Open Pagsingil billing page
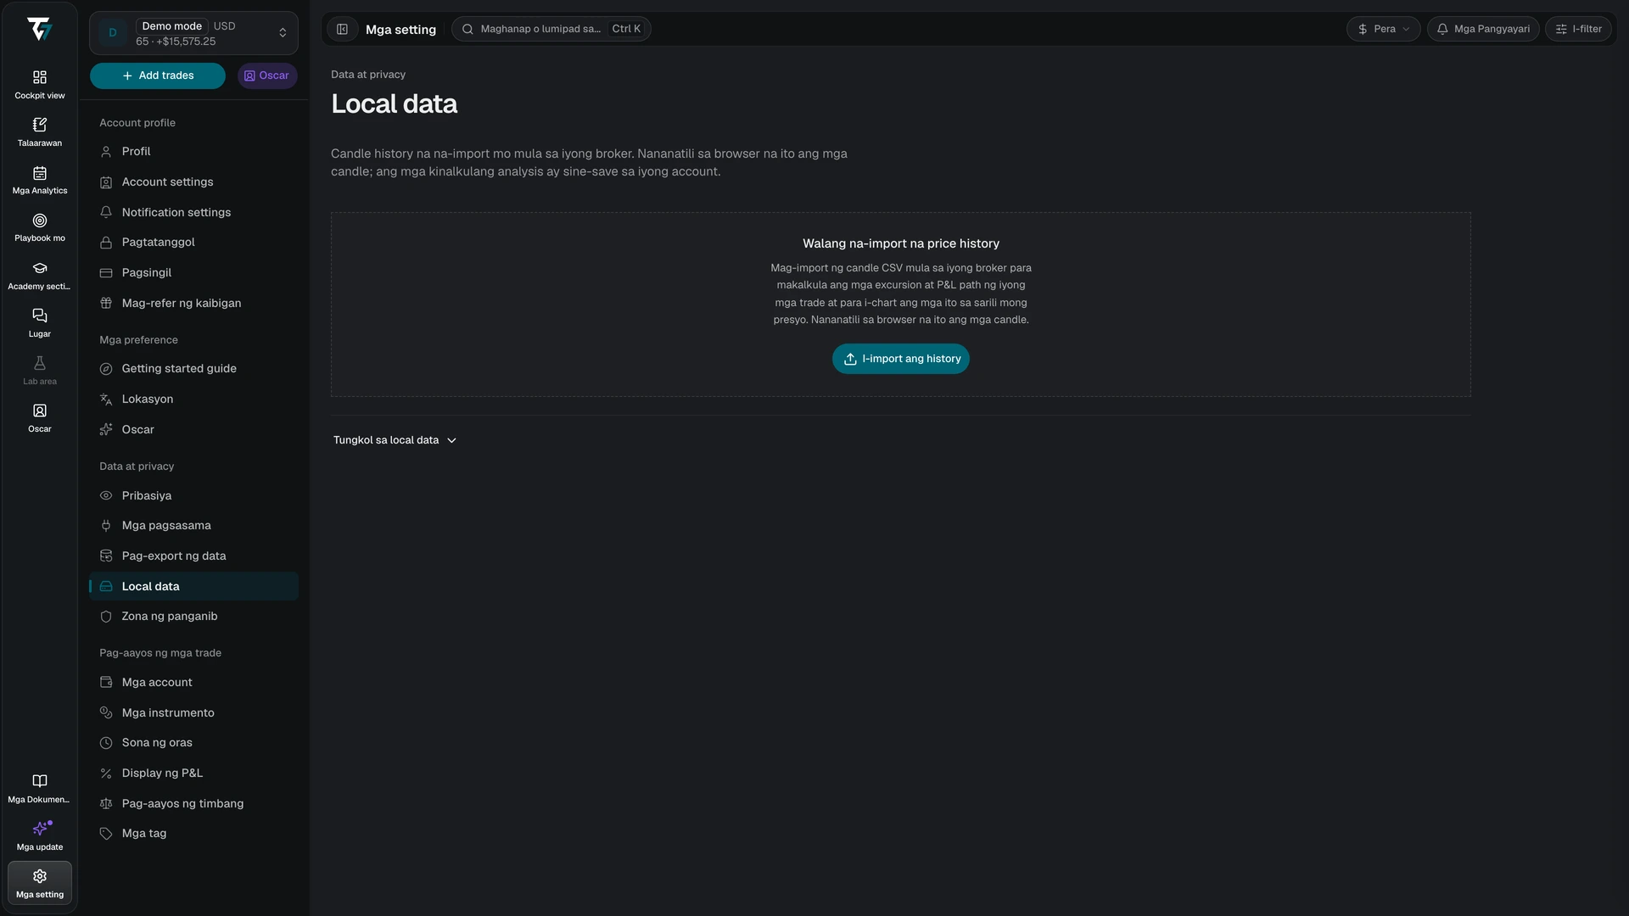Viewport: 1629px width, 916px height. [x=193, y=272]
